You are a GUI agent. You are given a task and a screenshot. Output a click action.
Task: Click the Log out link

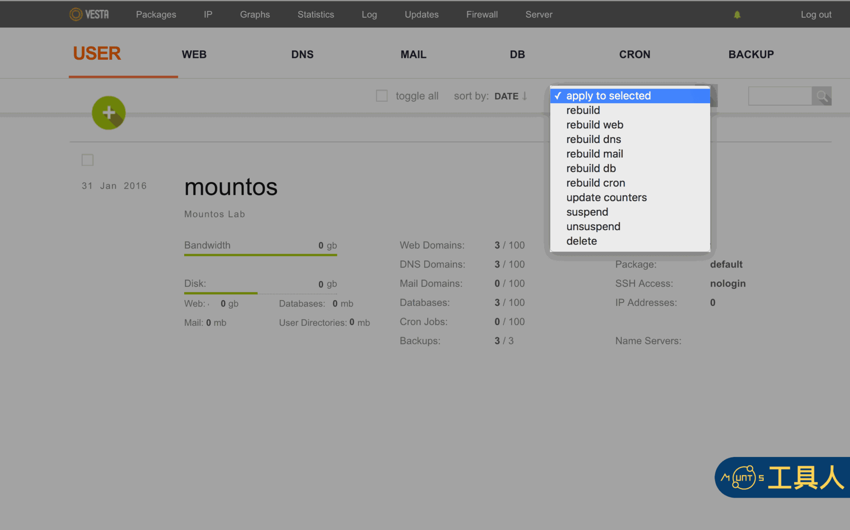click(x=816, y=15)
